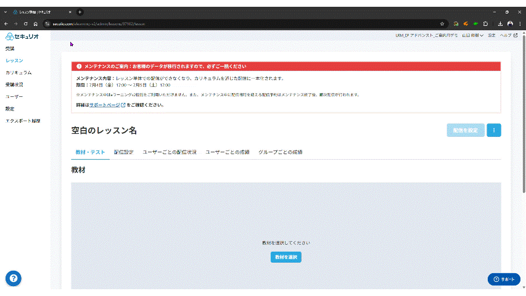Image resolution: width=526 pixels, height=296 pixels.
Task: Click the 教材を選択 button
Action: (286, 257)
